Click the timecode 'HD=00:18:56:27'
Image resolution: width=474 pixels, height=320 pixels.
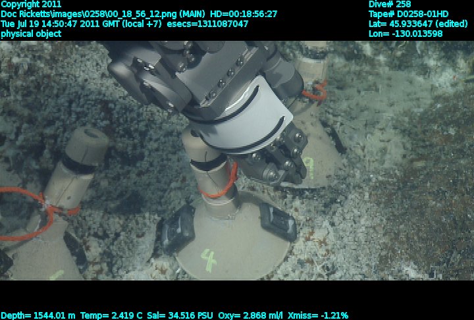click(244, 14)
